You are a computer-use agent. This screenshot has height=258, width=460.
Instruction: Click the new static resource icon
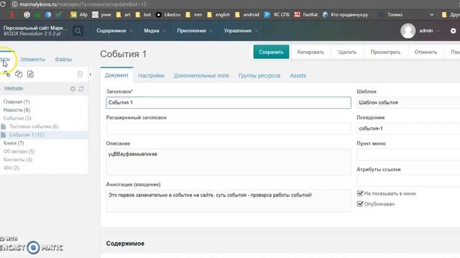click(30, 74)
